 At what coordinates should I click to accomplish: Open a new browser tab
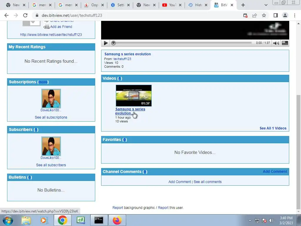243,5
